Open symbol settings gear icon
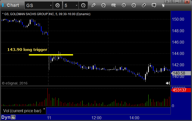Viewport: 192px width, 121px height. point(58,5)
